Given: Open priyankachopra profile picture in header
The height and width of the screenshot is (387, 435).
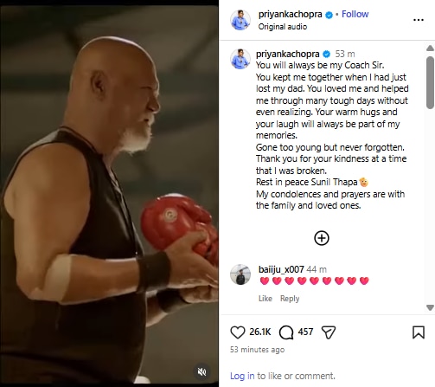Looking at the screenshot, I should pos(240,20).
